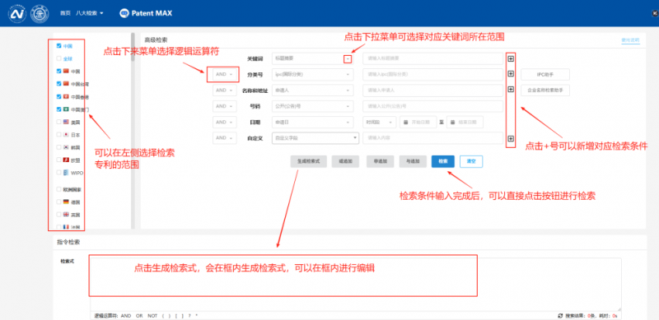Click the plus icon beside the 关键词 row

[511, 58]
